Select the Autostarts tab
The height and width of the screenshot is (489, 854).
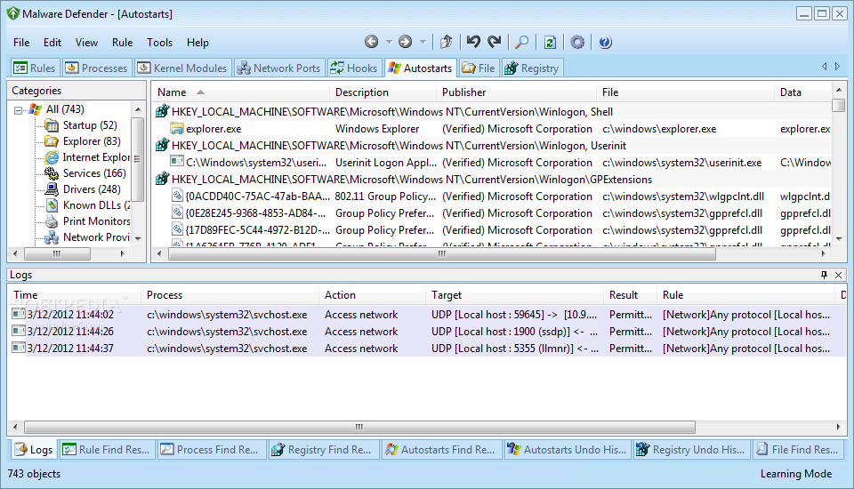(420, 68)
